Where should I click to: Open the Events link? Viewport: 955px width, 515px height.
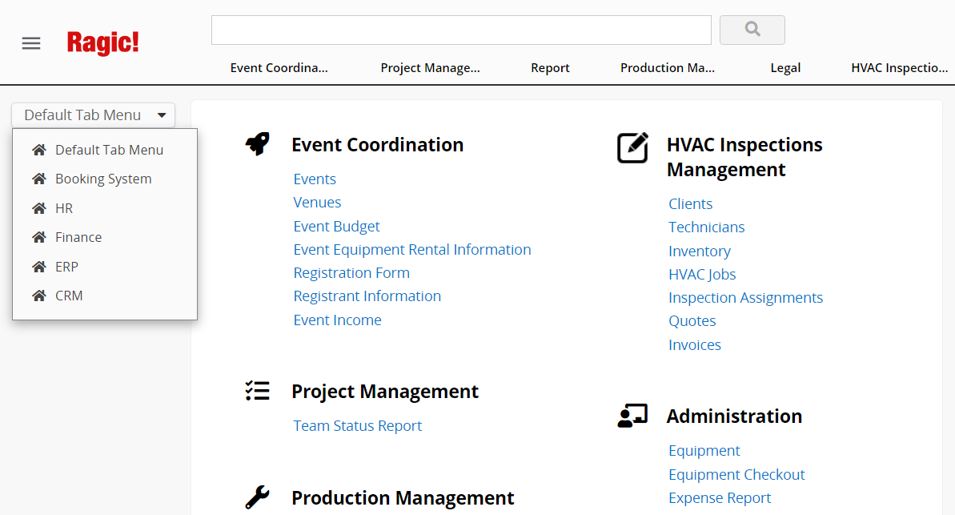tap(315, 179)
